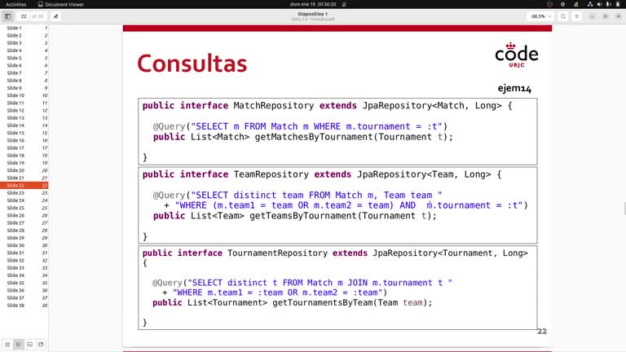Click the red recording indicator in top bar

click(549, 4)
